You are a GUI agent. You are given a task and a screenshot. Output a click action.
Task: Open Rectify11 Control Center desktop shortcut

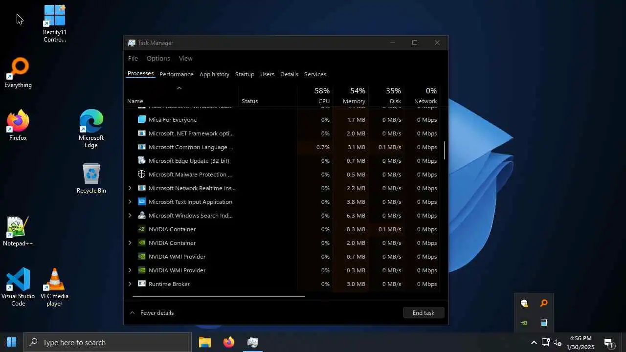point(54,23)
